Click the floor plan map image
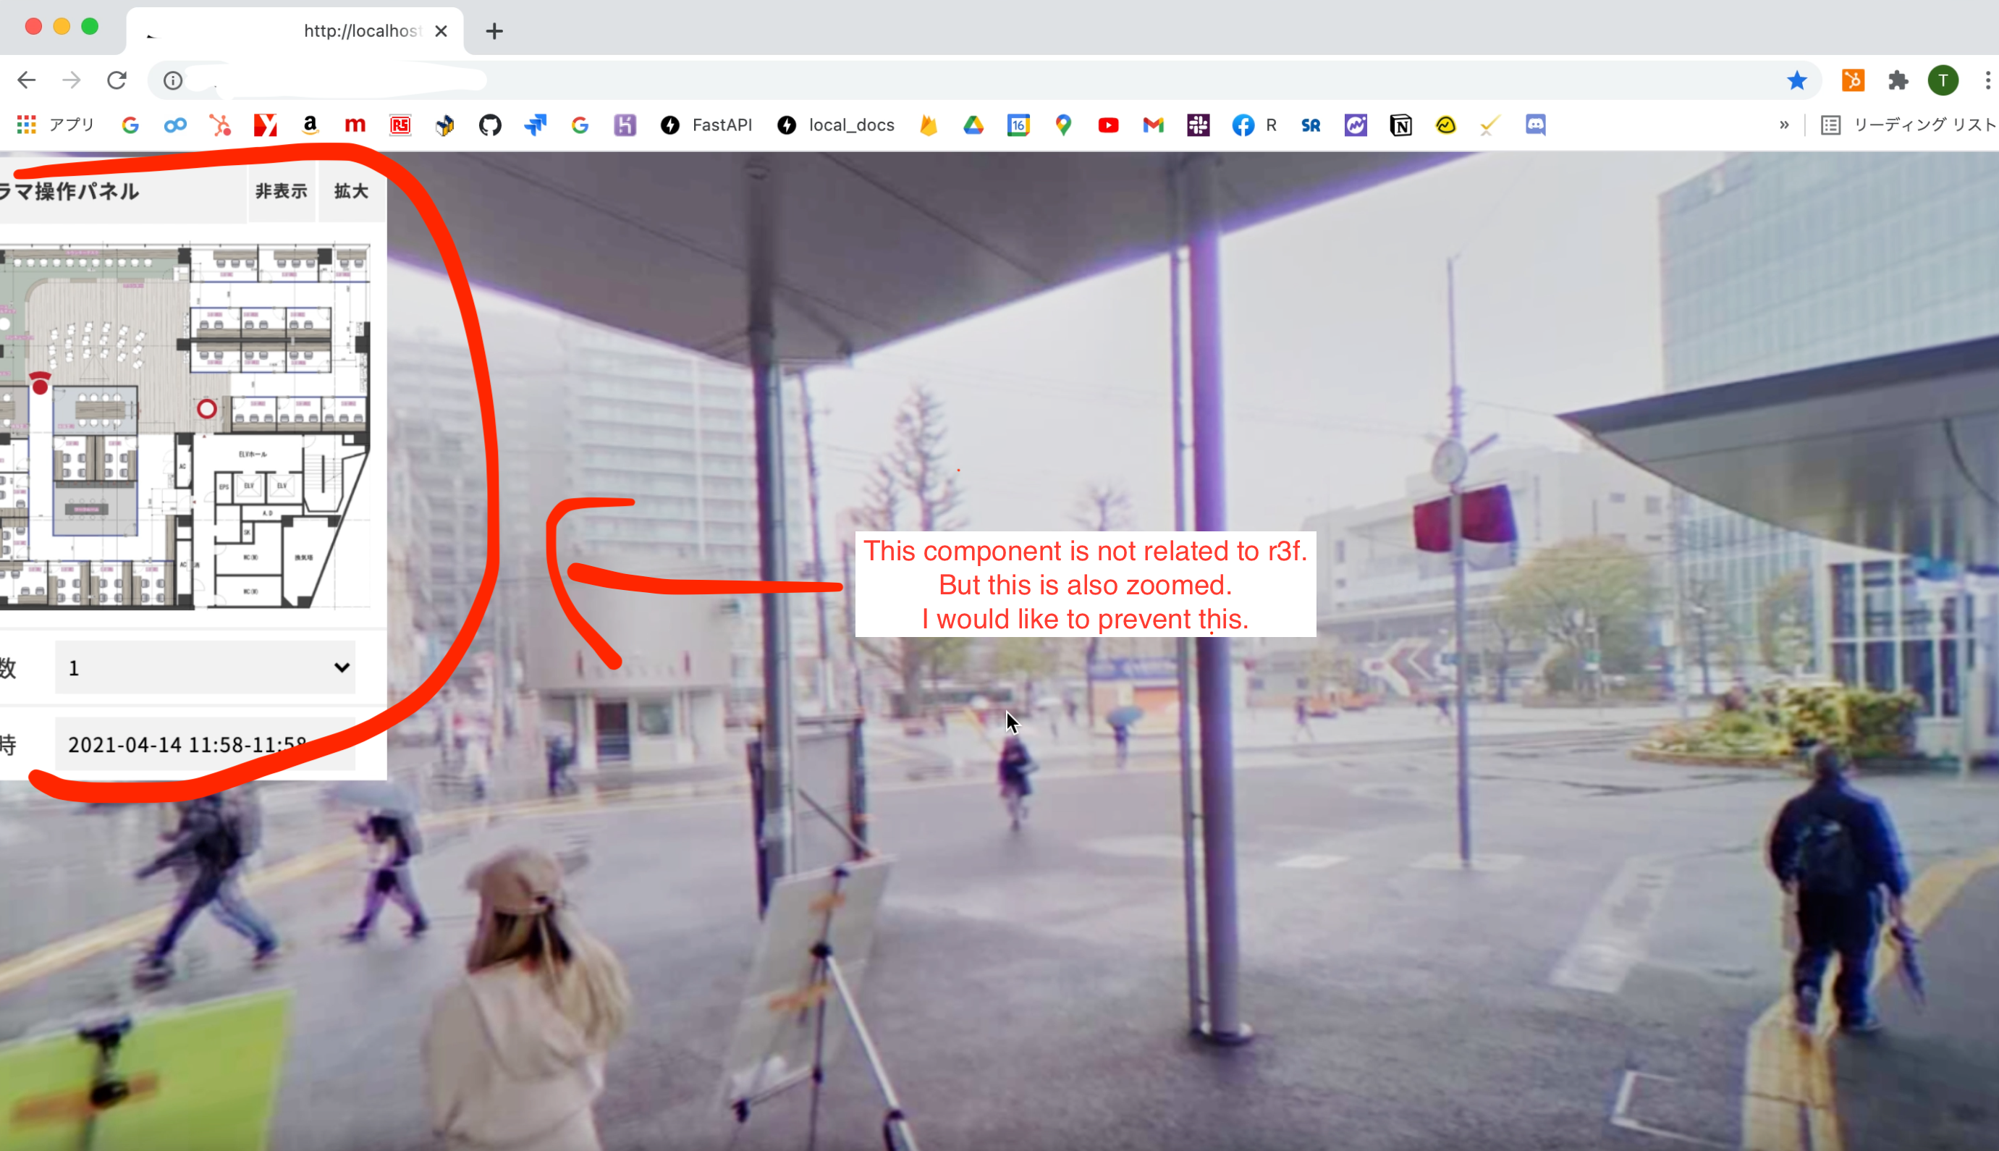This screenshot has width=1999, height=1151. click(x=185, y=427)
